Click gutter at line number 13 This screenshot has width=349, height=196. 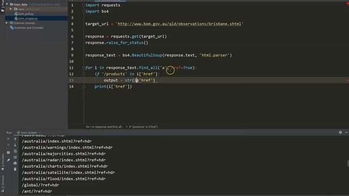(71, 80)
